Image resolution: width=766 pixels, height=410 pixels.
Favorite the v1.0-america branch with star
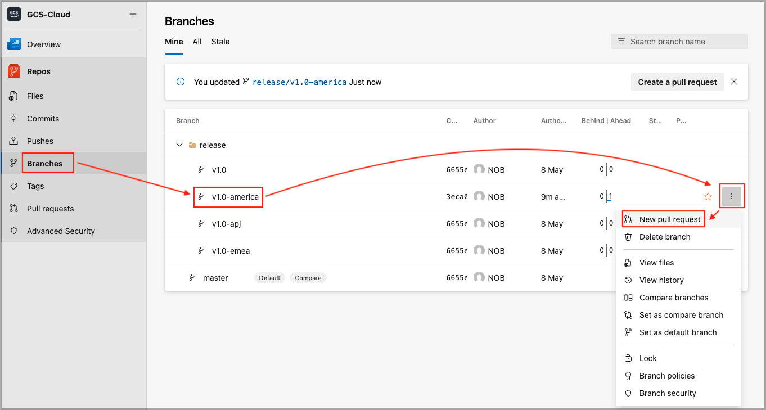coord(708,197)
